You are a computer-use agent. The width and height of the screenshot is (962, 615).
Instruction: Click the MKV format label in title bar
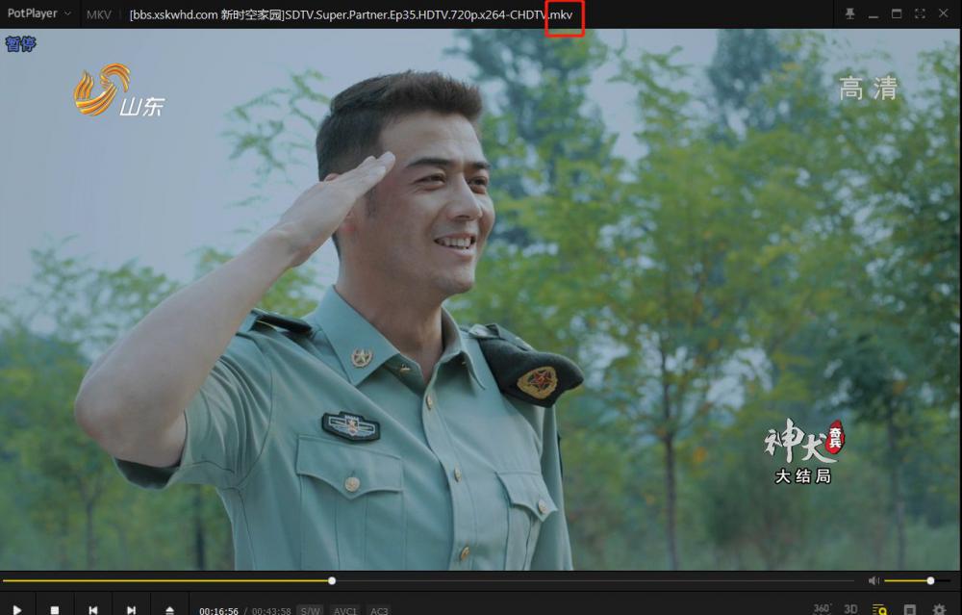click(99, 14)
